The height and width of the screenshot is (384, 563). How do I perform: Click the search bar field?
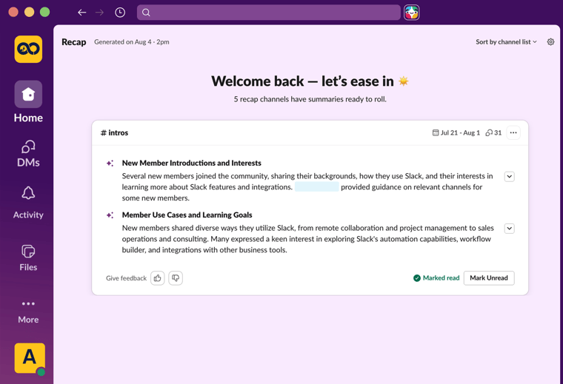(269, 13)
